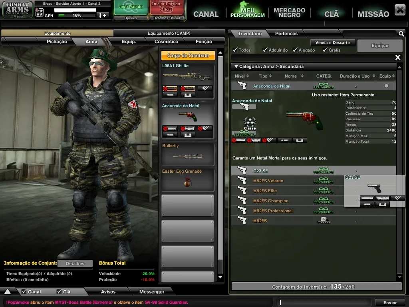Click pistol icon in M92FS row
This screenshot has width=409, height=307.
242,220
